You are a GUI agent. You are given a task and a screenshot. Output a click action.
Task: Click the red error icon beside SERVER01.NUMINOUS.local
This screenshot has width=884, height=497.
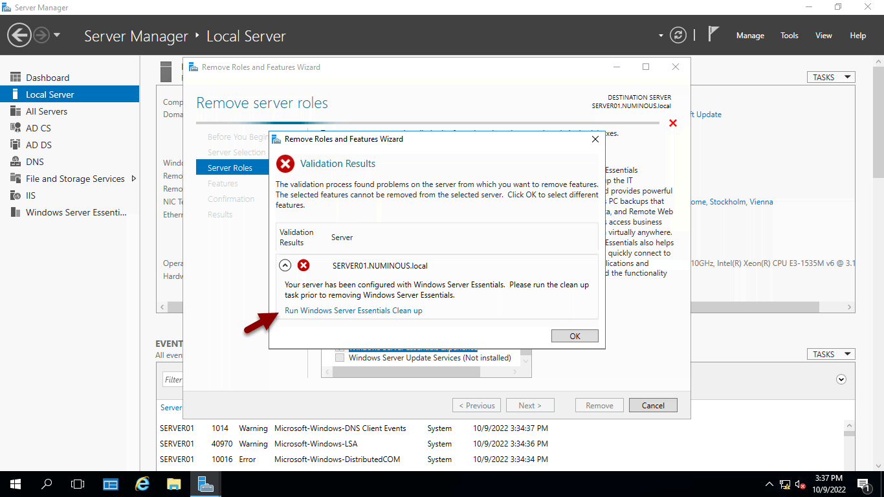(304, 265)
